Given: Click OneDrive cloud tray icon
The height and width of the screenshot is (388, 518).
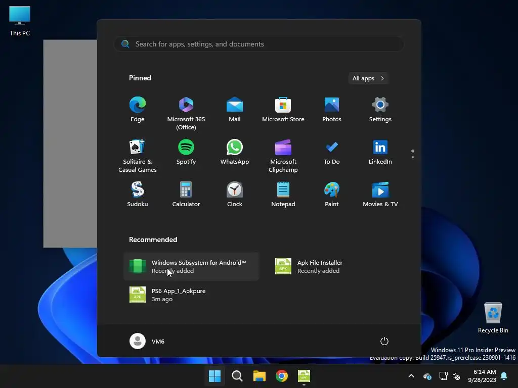Looking at the screenshot, I should click(x=427, y=376).
